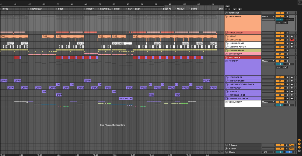Open the Master track 1/2 output dropdown
The width and height of the screenshot is (302, 156).
click(x=268, y=152)
